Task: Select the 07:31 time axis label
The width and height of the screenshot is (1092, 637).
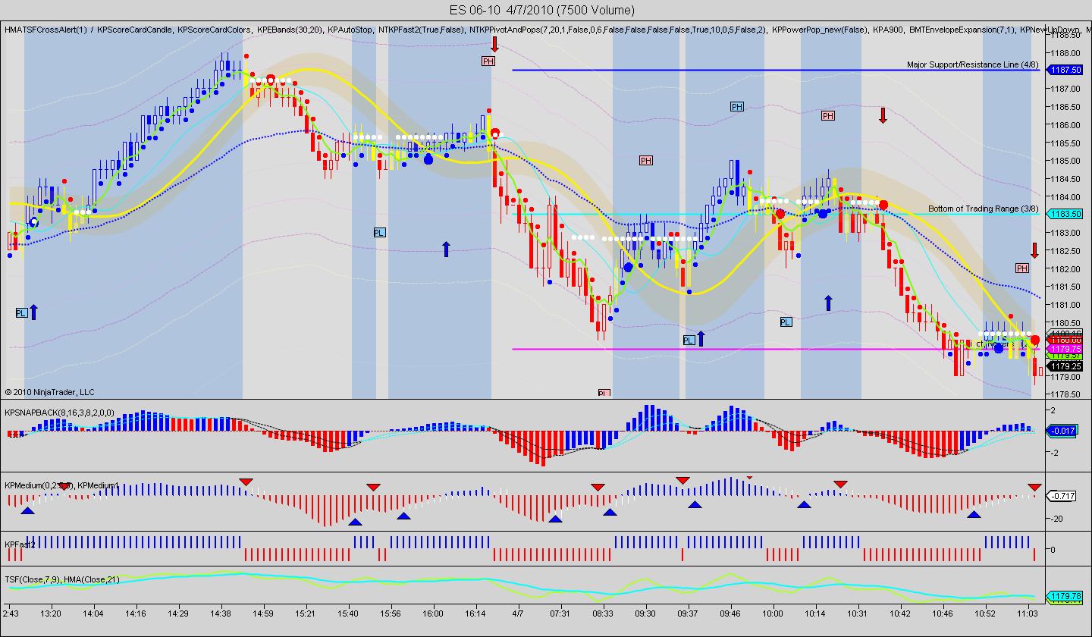Action: (x=560, y=612)
